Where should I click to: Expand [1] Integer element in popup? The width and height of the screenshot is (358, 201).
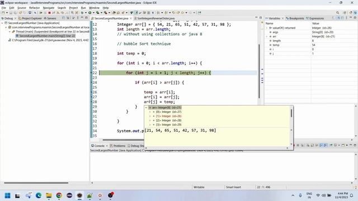150,116
